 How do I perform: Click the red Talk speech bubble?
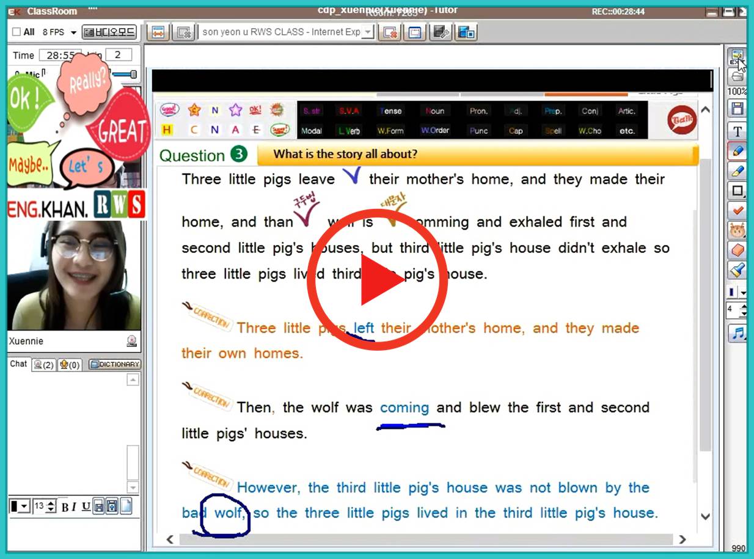tap(681, 120)
